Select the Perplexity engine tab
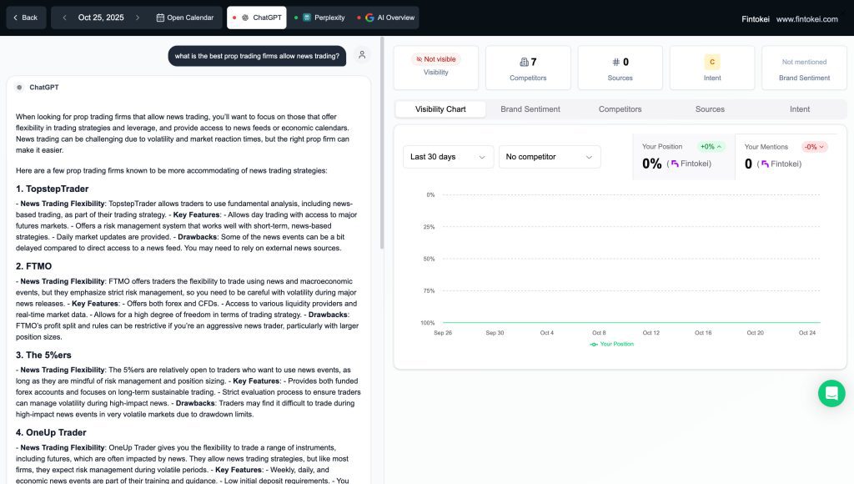 pos(319,18)
